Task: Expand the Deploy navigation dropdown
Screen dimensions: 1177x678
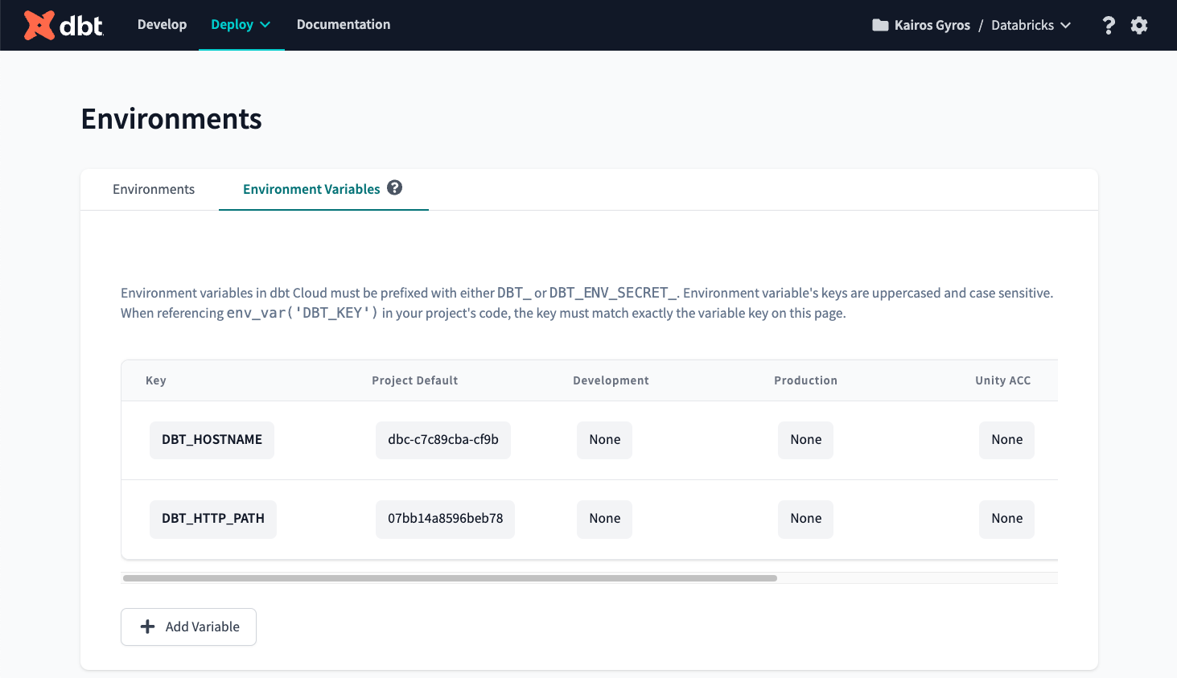Action: point(241,24)
